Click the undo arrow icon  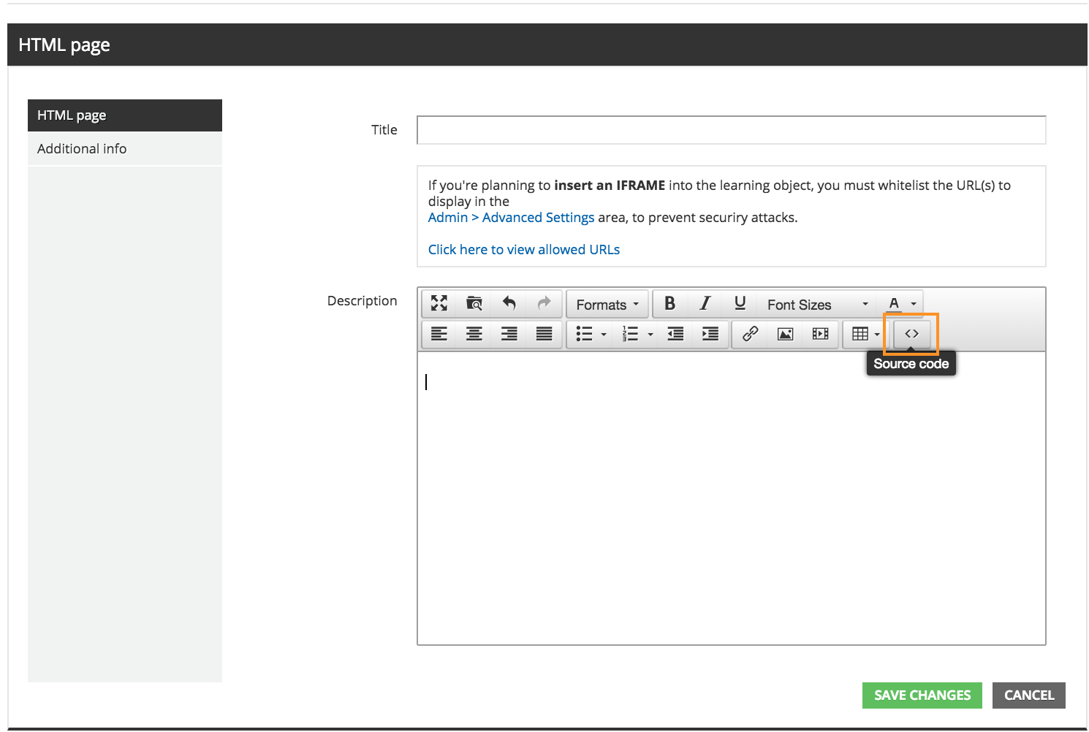509,303
